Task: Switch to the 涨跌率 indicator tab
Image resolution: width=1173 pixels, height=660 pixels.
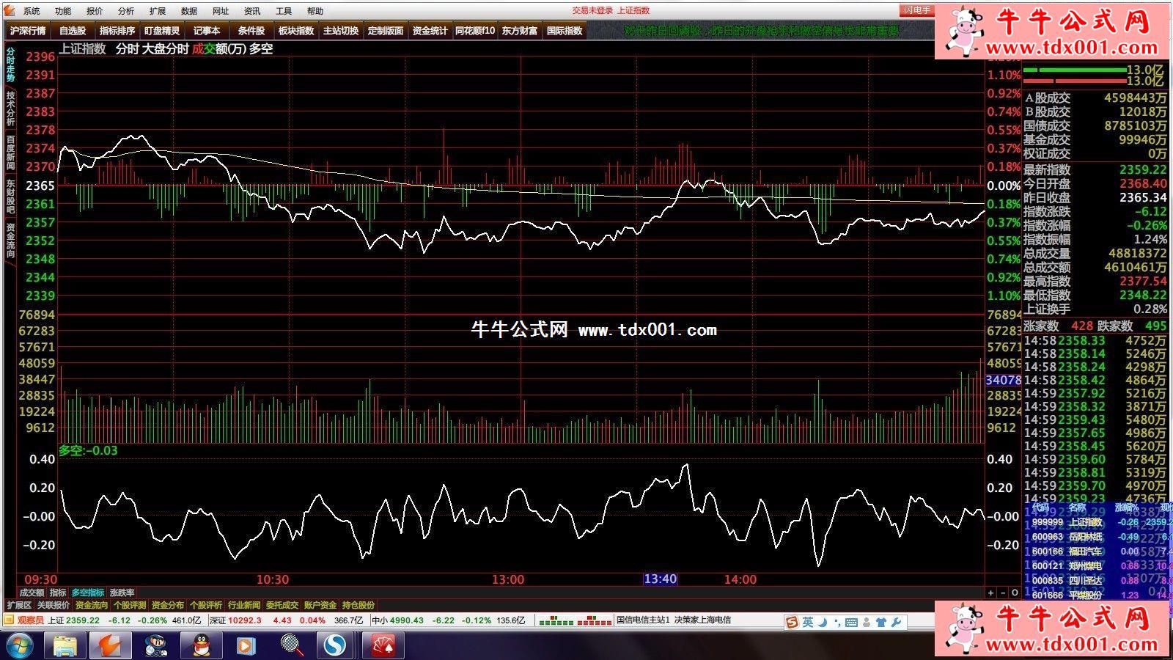Action: [x=122, y=593]
